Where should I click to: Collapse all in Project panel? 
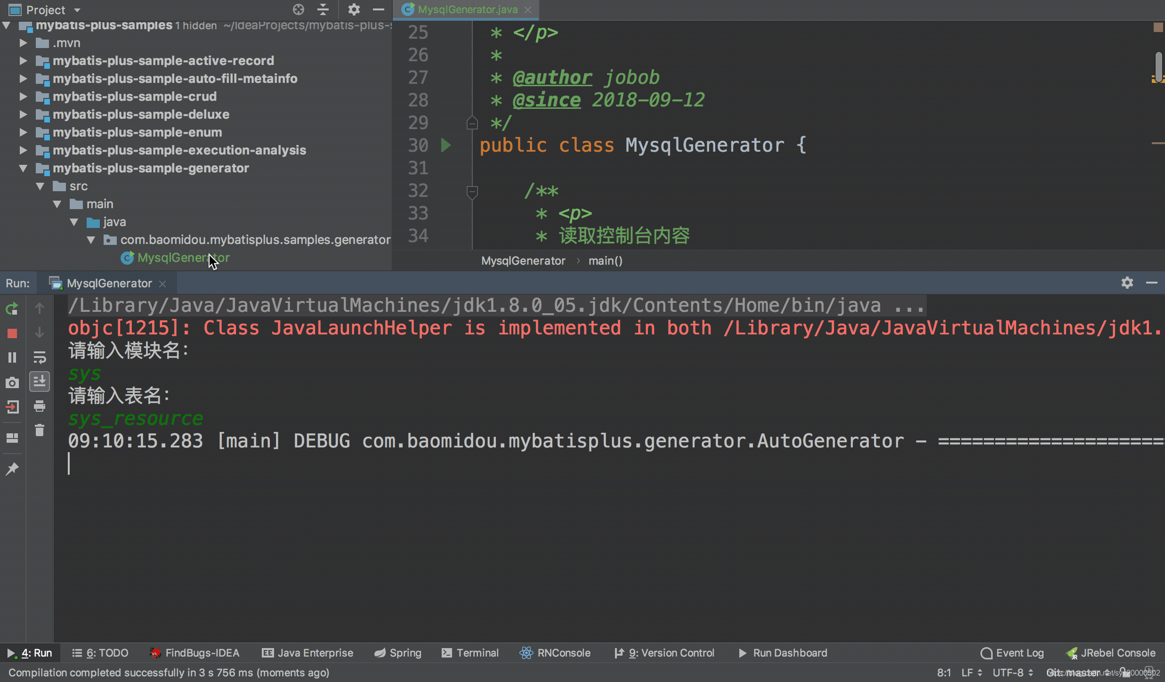(x=323, y=9)
